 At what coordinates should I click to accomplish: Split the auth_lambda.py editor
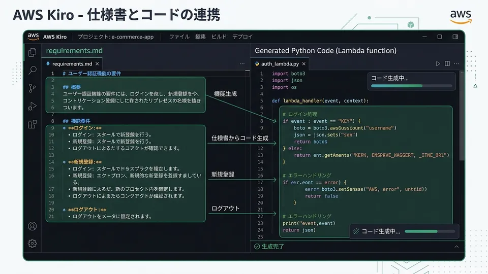click(x=447, y=64)
